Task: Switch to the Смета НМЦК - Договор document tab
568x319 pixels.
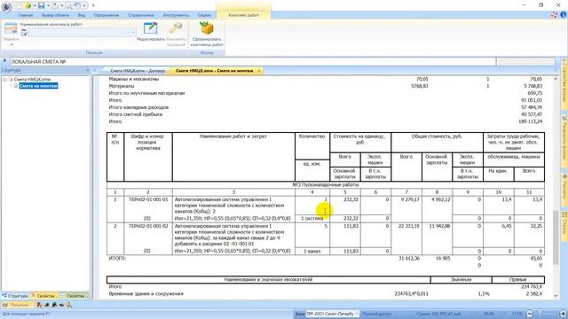Action: (138, 71)
